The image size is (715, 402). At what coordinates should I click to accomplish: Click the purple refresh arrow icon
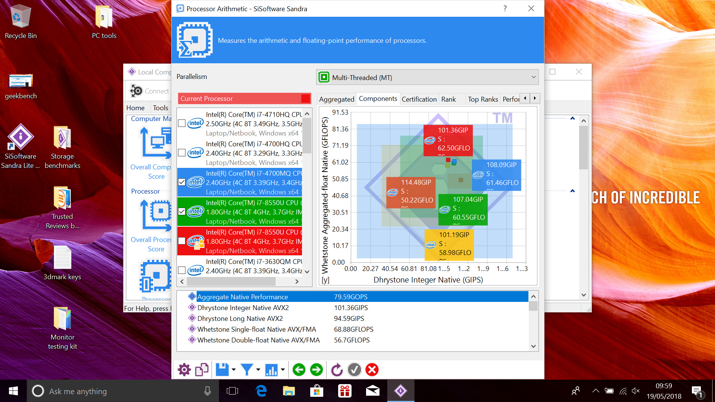click(337, 370)
